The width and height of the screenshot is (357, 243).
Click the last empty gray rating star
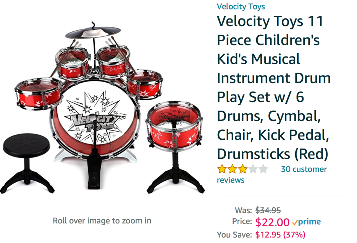pyautogui.click(x=263, y=169)
